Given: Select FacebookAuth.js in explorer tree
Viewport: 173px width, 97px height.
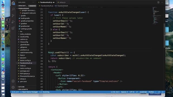Looking at the screenshot, I should [26, 63].
